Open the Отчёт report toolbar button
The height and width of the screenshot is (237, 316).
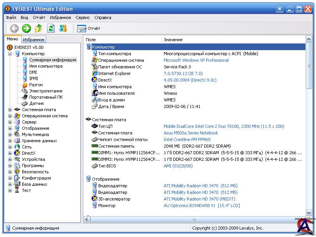(89, 28)
